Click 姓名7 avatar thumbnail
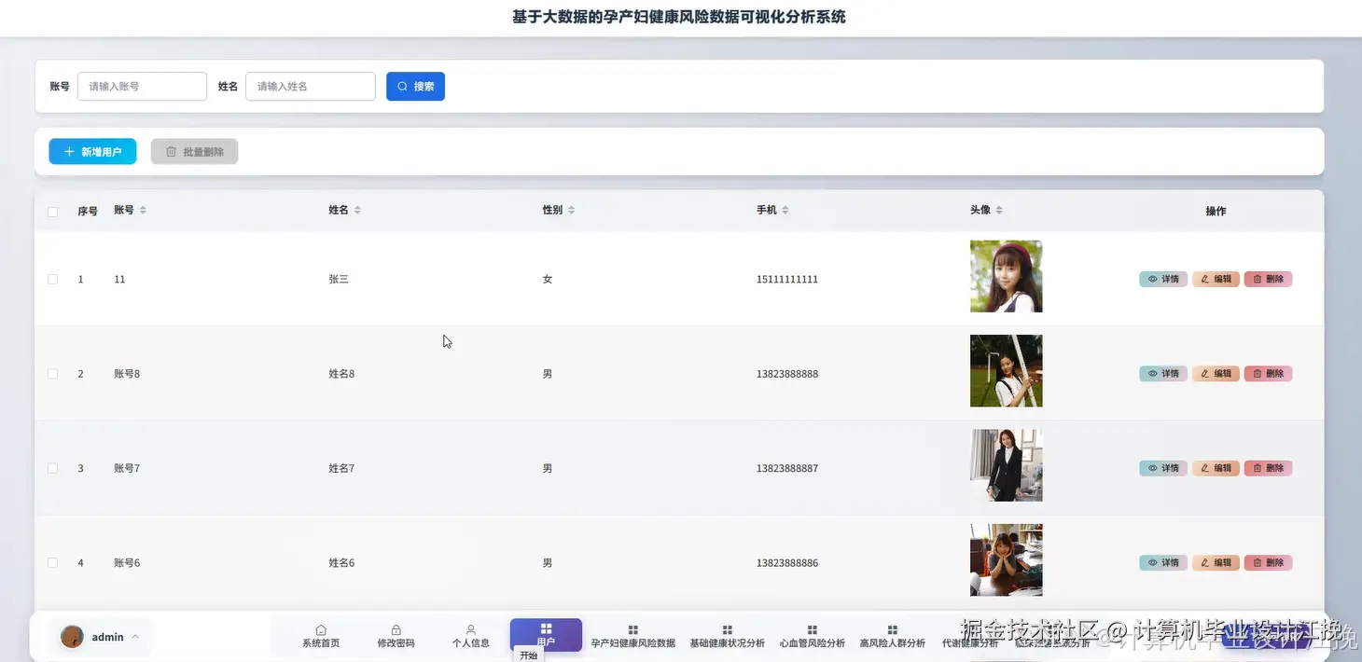1362x662 pixels. coord(1006,465)
